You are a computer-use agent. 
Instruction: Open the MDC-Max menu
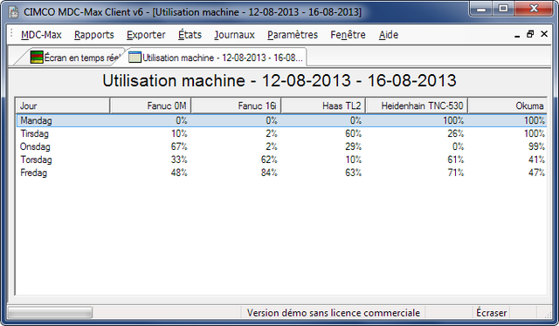[41, 35]
